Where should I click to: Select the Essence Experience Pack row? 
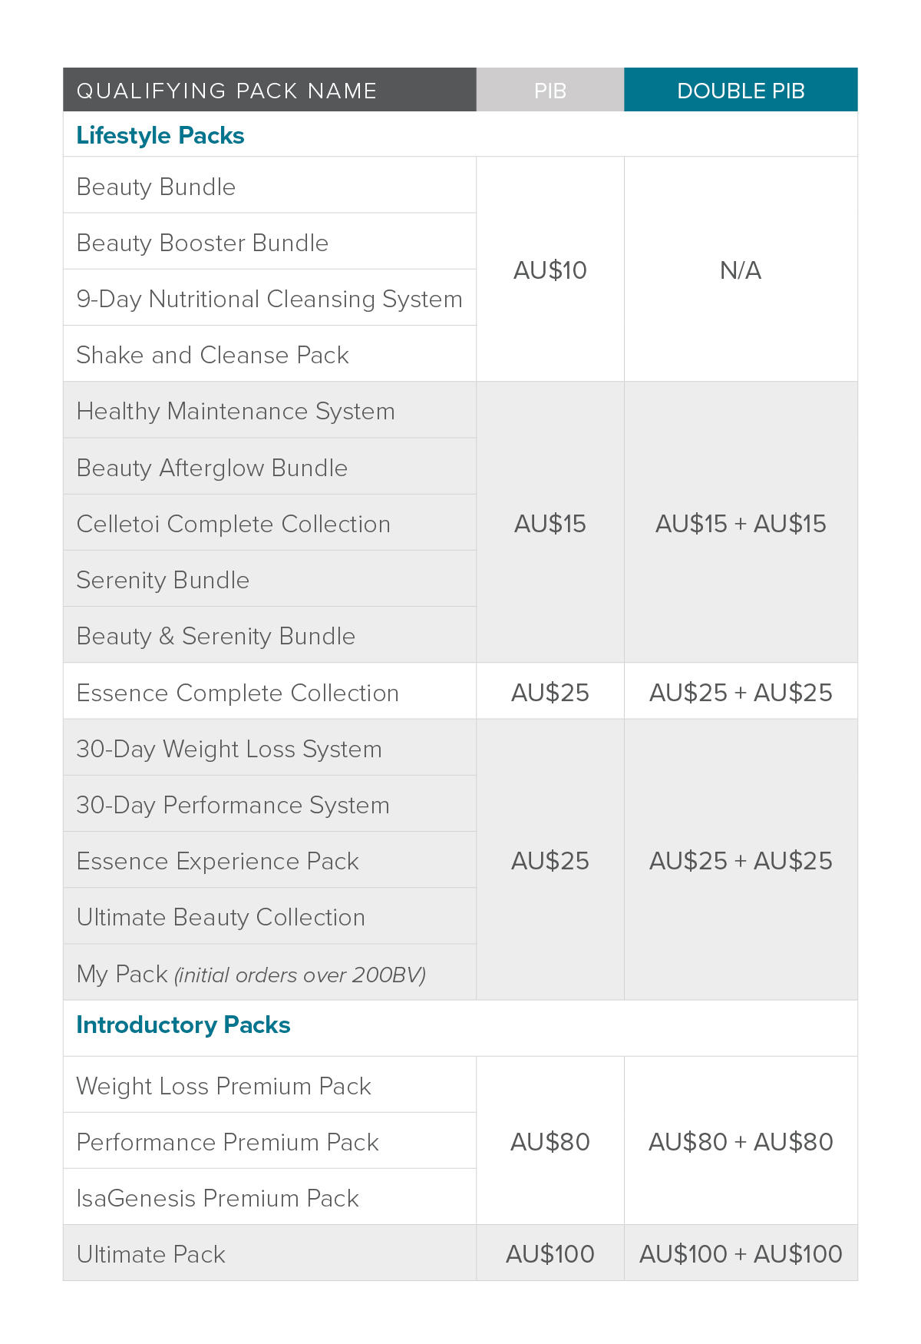click(269, 860)
